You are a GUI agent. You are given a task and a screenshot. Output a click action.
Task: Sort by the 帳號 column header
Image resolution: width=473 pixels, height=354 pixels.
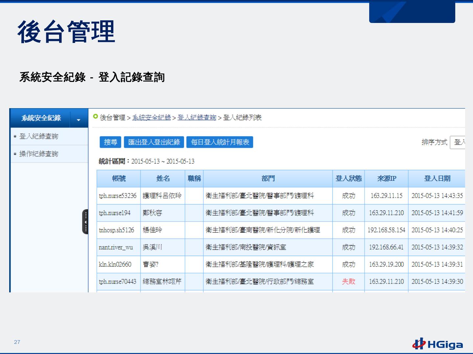(x=119, y=179)
